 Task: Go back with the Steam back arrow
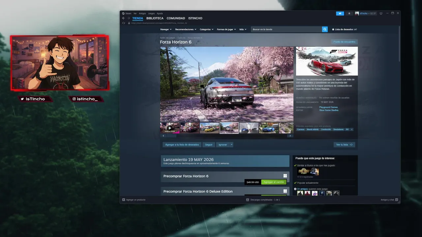point(124,18)
